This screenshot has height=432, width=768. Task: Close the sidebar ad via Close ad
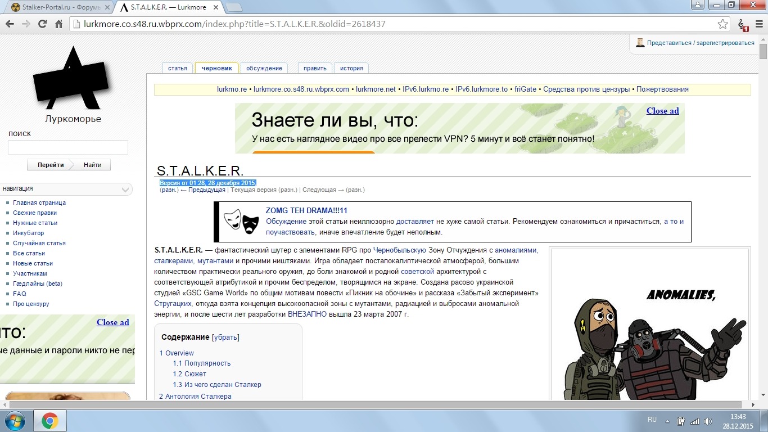pyautogui.click(x=112, y=322)
